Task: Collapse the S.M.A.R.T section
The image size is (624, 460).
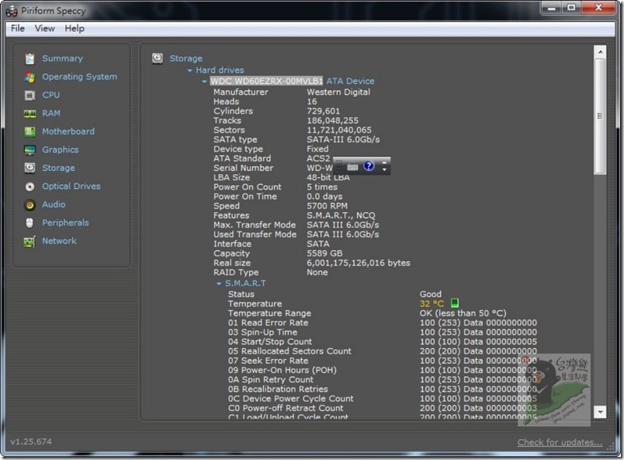Action: coord(219,284)
